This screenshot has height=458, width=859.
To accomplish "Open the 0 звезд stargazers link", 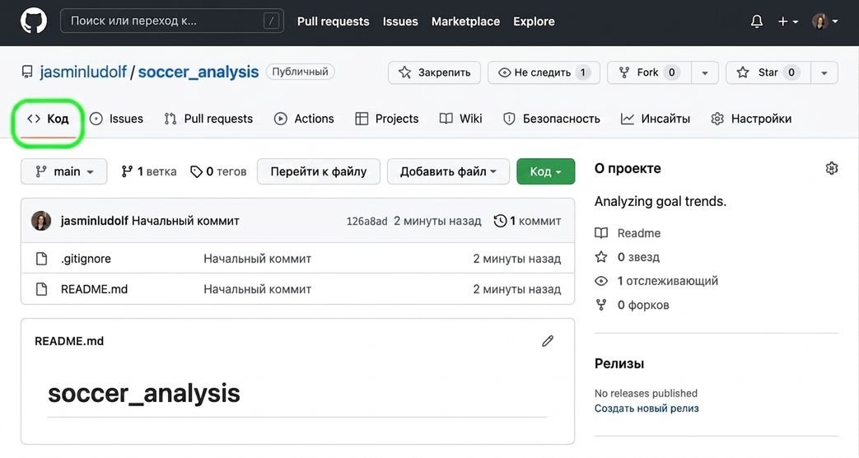I will pyautogui.click(x=628, y=257).
